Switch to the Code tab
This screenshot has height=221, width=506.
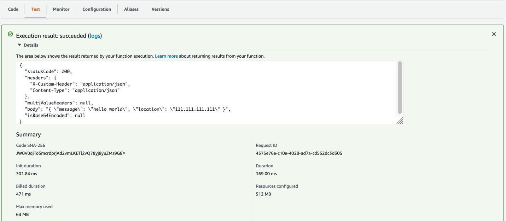13,9
